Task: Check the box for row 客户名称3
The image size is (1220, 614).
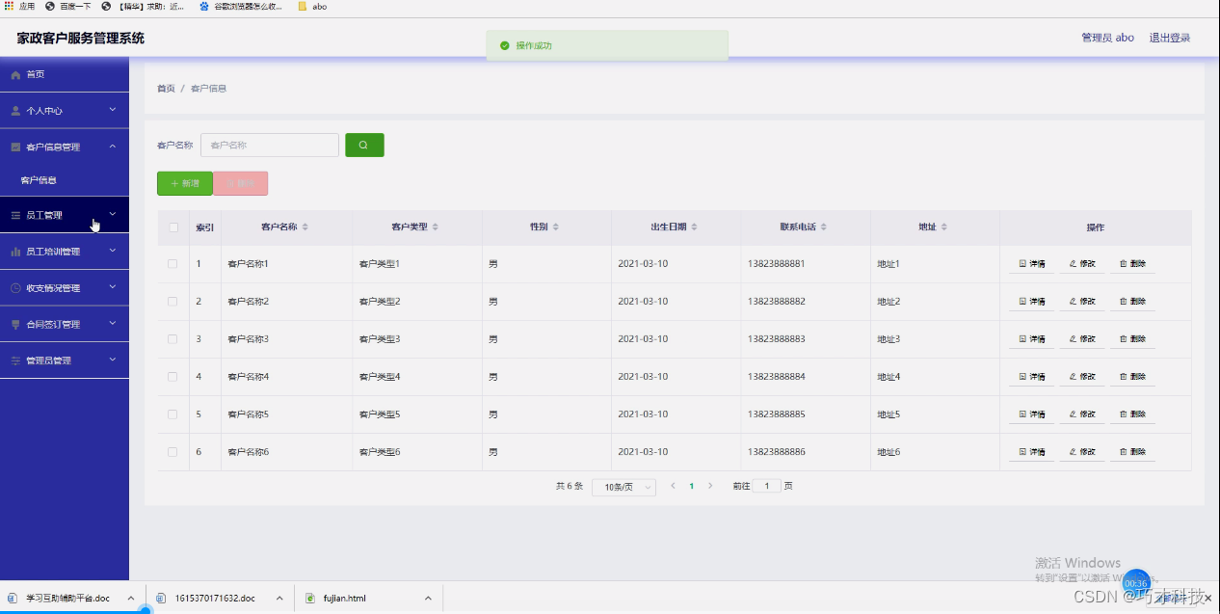Action: coord(173,338)
